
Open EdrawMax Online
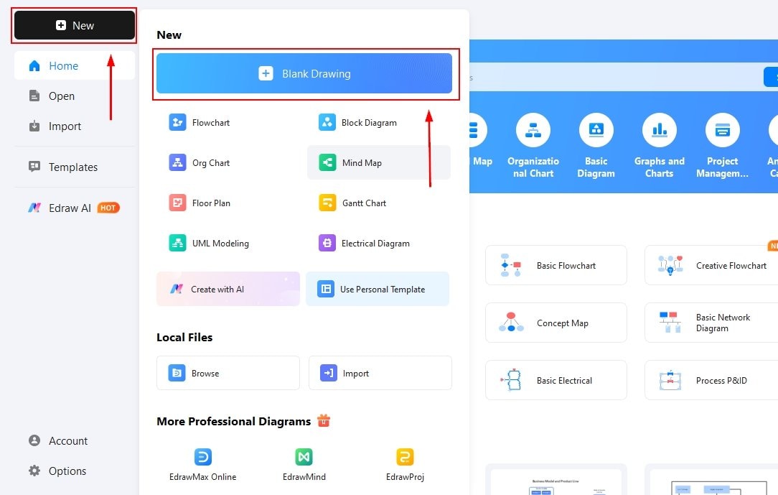pos(202,463)
